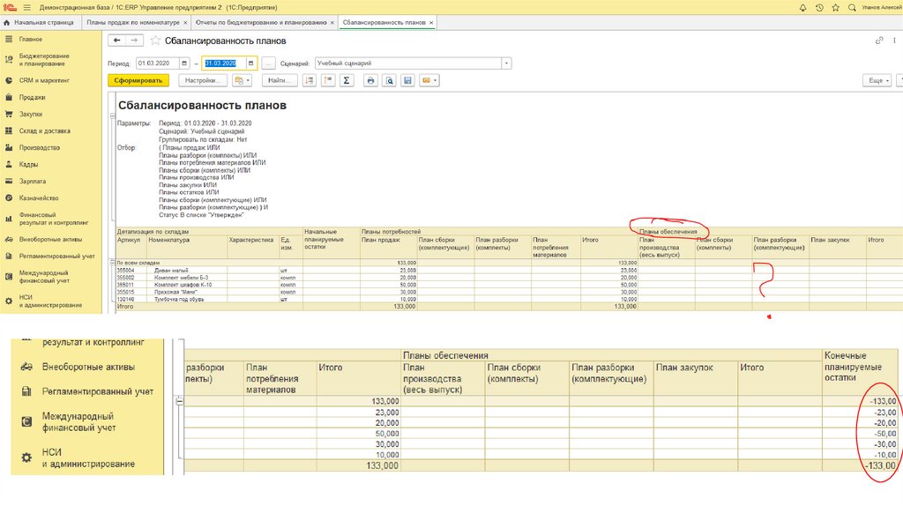Open the Казначейство sidebar section
The width and height of the screenshot is (903, 506).
39,197
